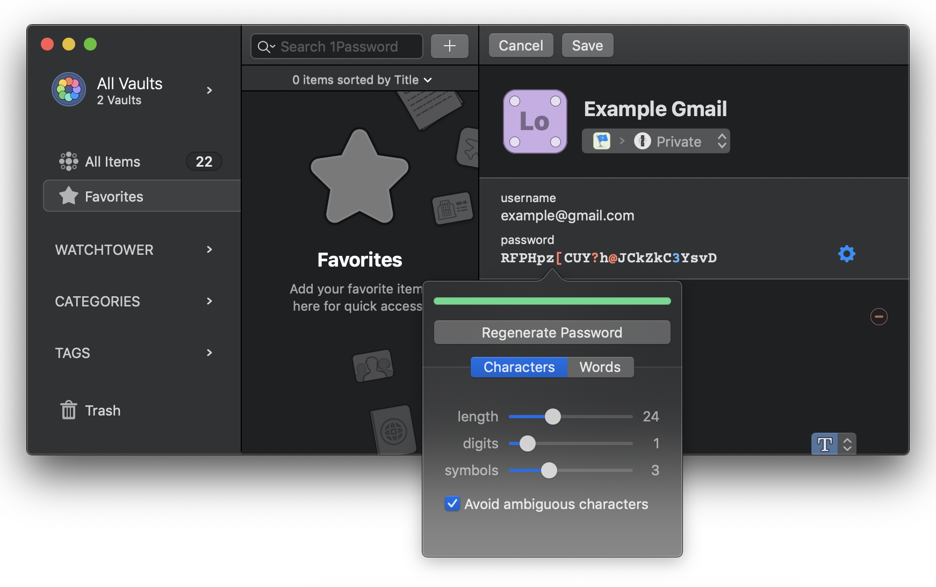The width and height of the screenshot is (936, 587).
Task: Click the generated password text
Action: (609, 258)
